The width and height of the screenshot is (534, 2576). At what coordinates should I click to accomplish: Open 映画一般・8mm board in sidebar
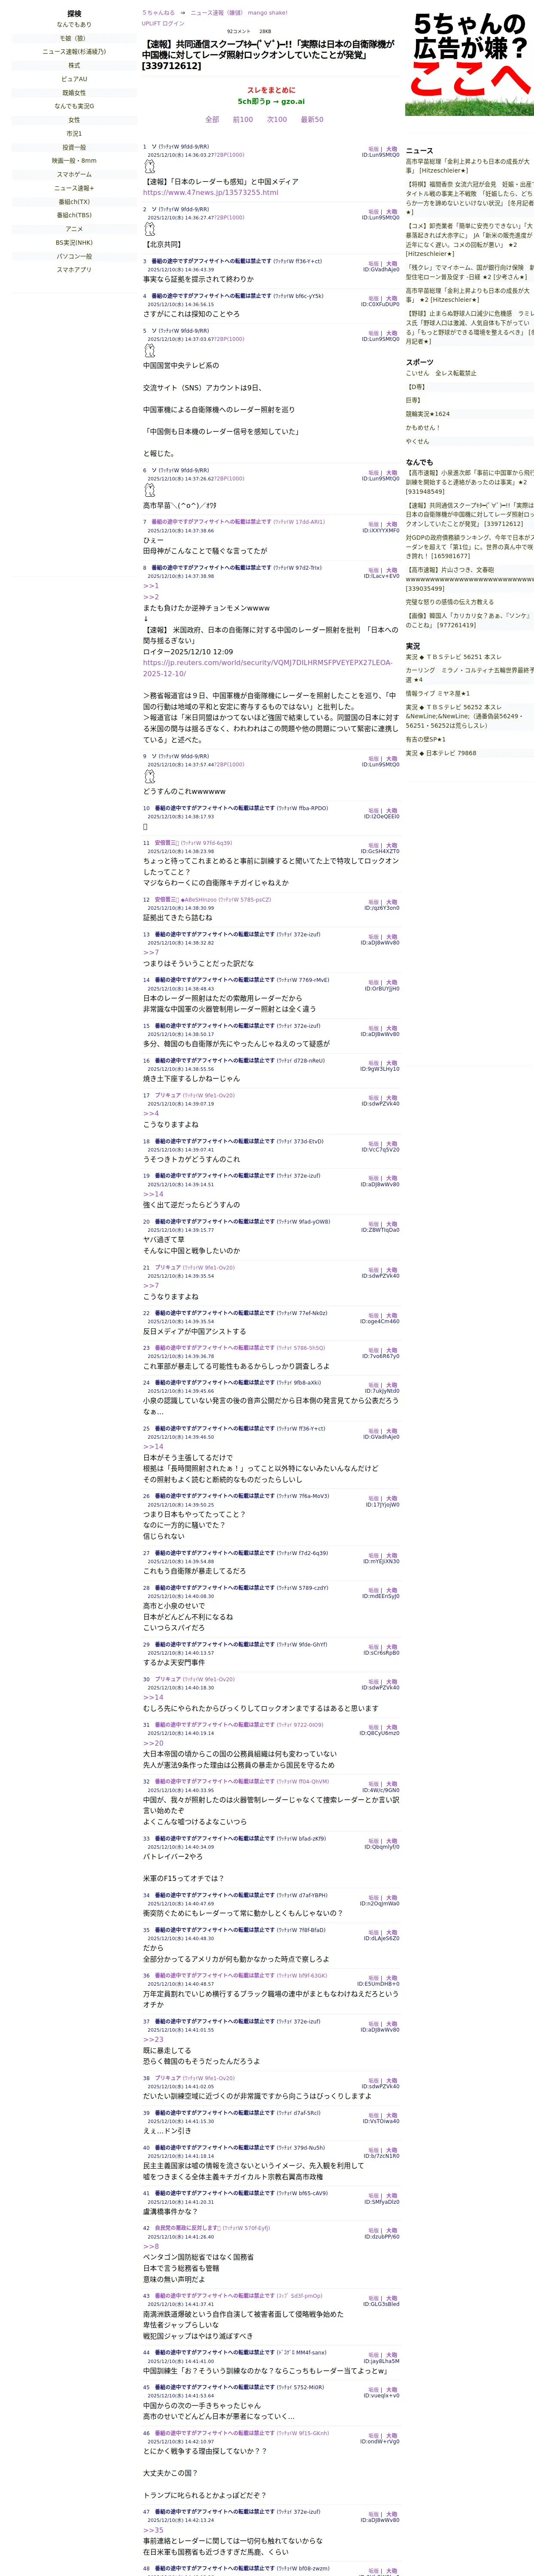click(74, 160)
